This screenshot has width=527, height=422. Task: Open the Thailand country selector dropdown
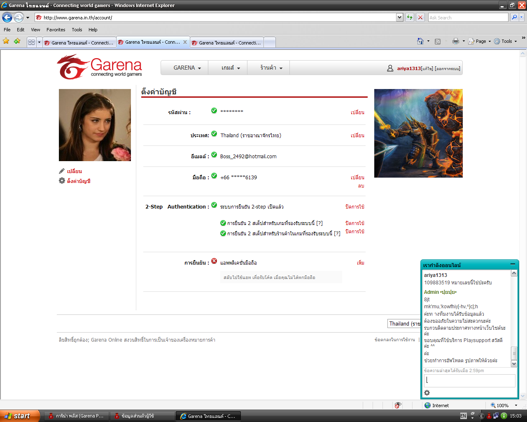tap(404, 324)
